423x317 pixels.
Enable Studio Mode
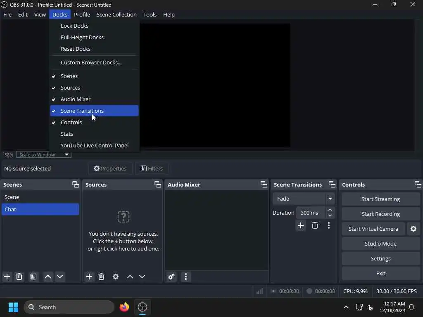pyautogui.click(x=380, y=244)
